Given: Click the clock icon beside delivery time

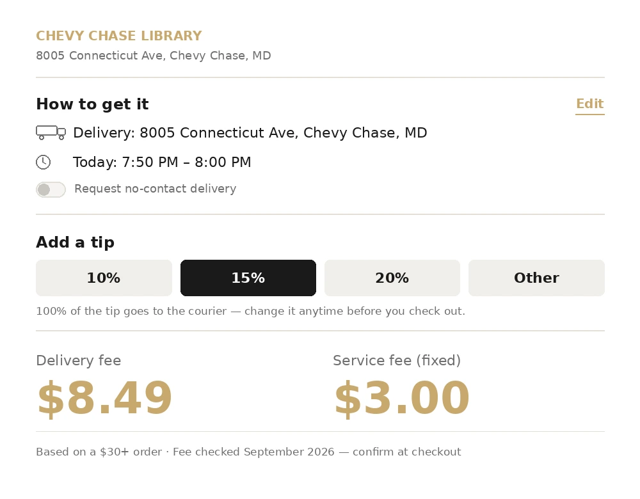Looking at the screenshot, I should pos(44,162).
